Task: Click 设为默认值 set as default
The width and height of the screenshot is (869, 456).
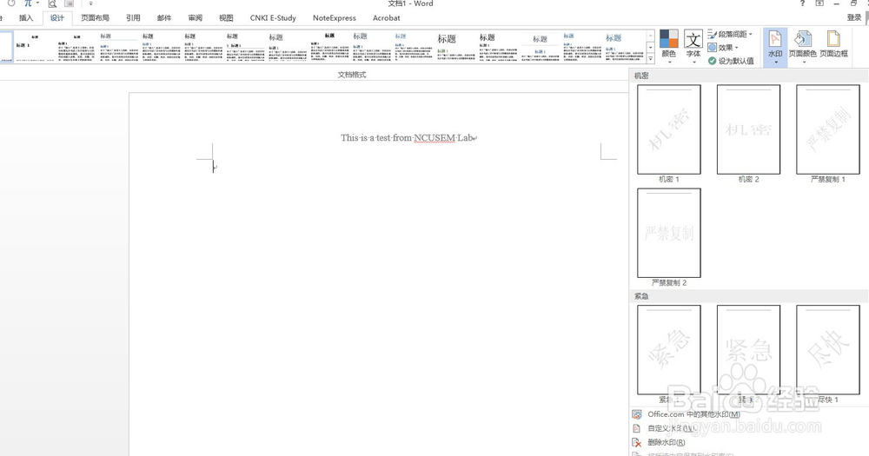Action: [731, 61]
